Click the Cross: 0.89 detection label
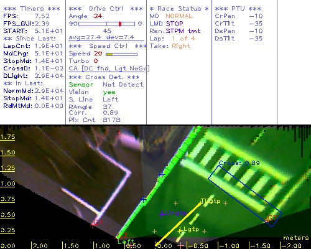 [239, 163]
